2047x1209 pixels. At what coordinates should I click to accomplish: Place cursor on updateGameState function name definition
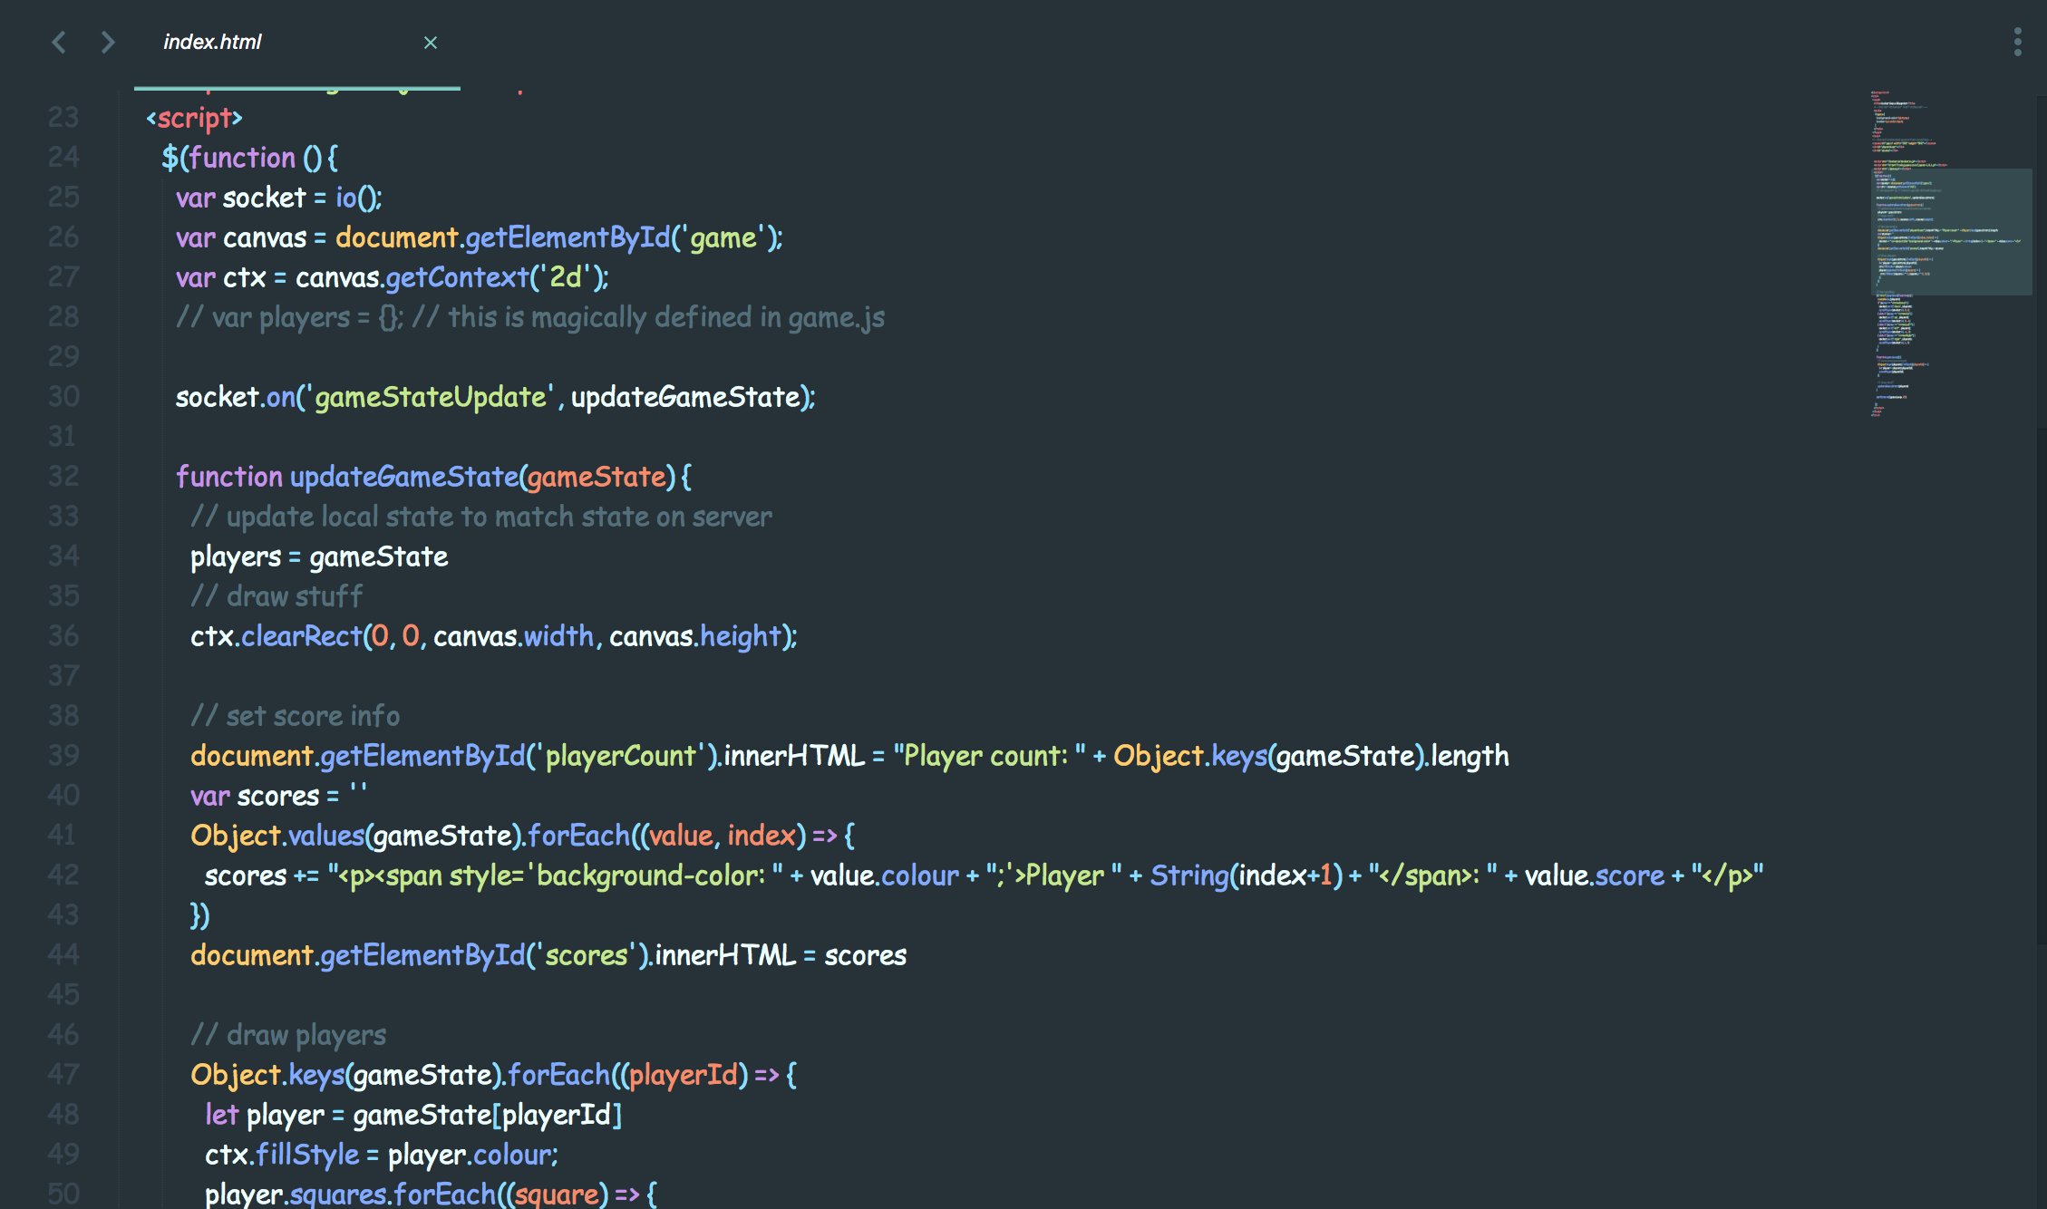[x=403, y=477]
